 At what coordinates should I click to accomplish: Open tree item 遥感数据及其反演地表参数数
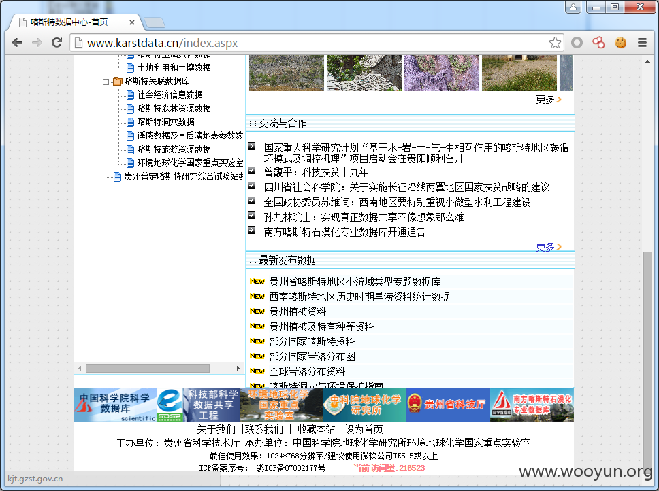coord(191,135)
